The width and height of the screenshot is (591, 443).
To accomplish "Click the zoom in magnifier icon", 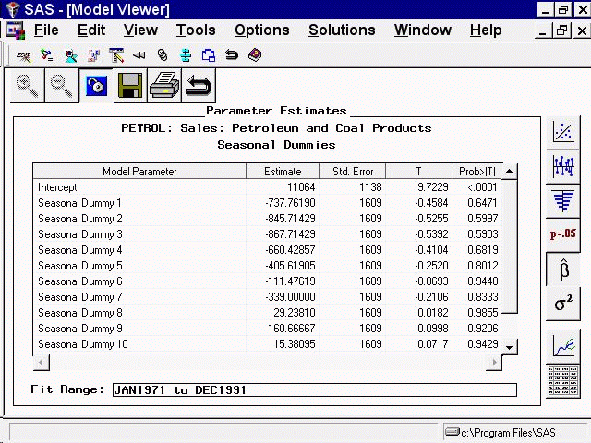I will click(x=28, y=86).
